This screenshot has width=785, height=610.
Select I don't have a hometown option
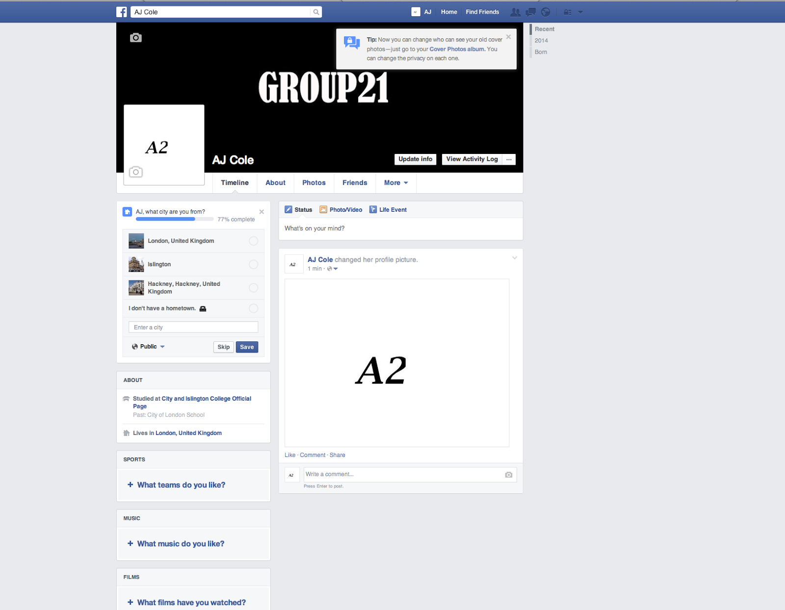click(253, 308)
